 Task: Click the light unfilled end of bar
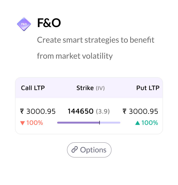110,123
